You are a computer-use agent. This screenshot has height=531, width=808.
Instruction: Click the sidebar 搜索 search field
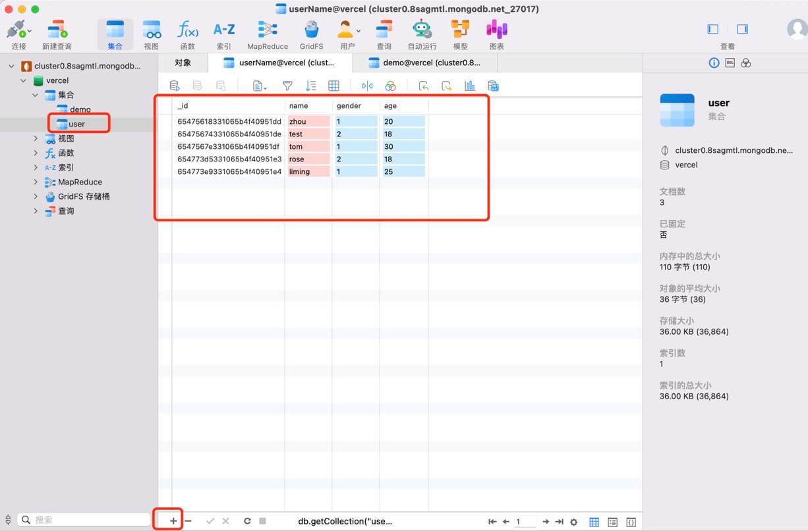[86, 520]
